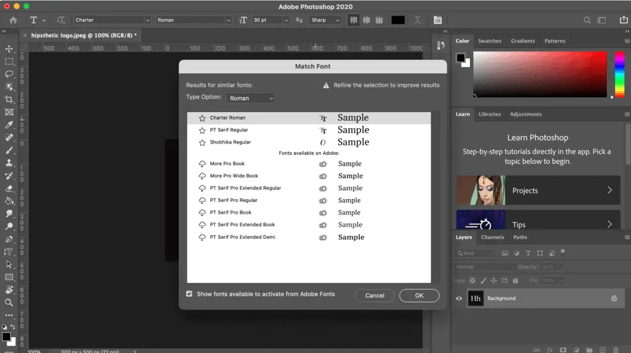Image resolution: width=631 pixels, height=353 pixels.
Task: Expand the Projects tutorials chevron
Action: pos(609,190)
